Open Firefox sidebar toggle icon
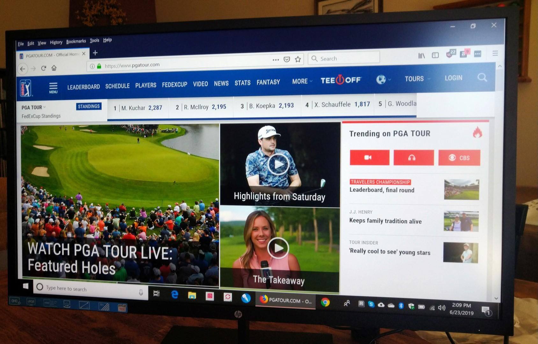Viewport: 538px width, 344px height. [435, 55]
